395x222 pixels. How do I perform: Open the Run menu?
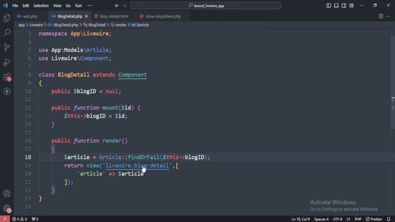point(78,6)
